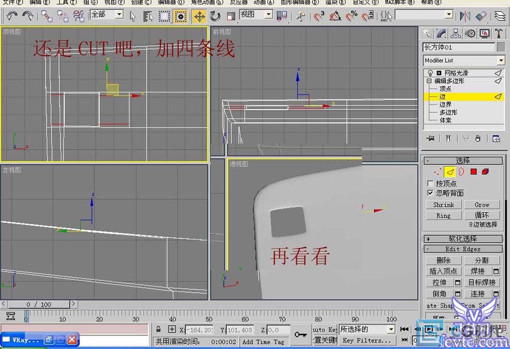The height and width of the screenshot is (349, 510).
Task: Toggle Show End Result icon
Action: coord(448,139)
